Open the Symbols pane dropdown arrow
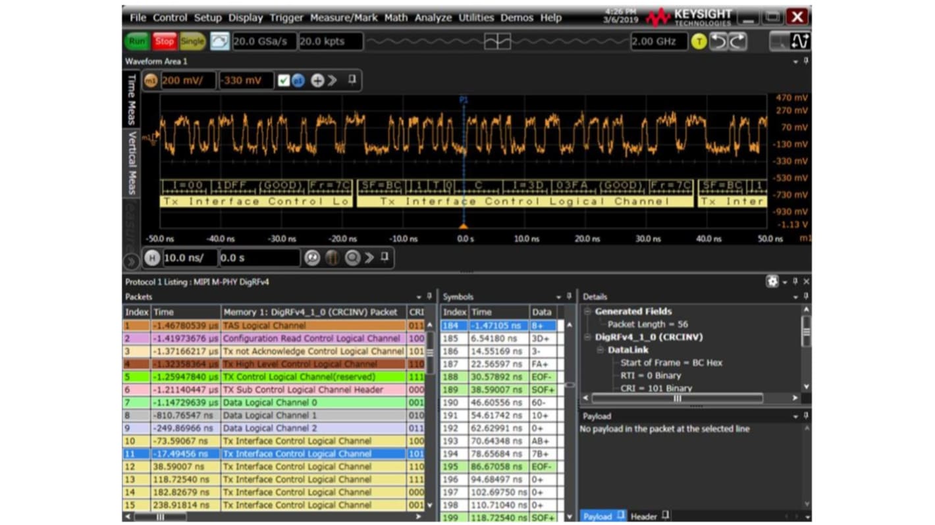The height and width of the screenshot is (525, 935). point(559,297)
